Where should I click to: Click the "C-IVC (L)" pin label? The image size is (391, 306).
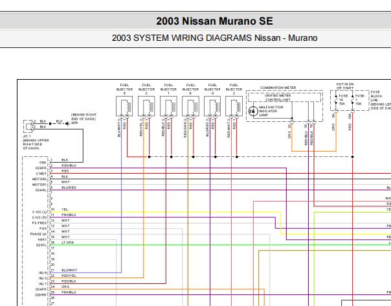coord(39,212)
